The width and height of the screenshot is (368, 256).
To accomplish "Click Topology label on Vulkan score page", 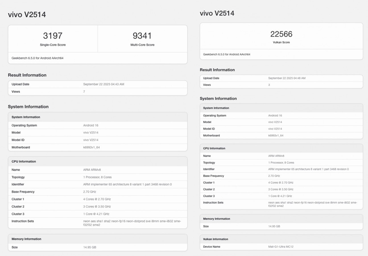I will pos(209,163).
